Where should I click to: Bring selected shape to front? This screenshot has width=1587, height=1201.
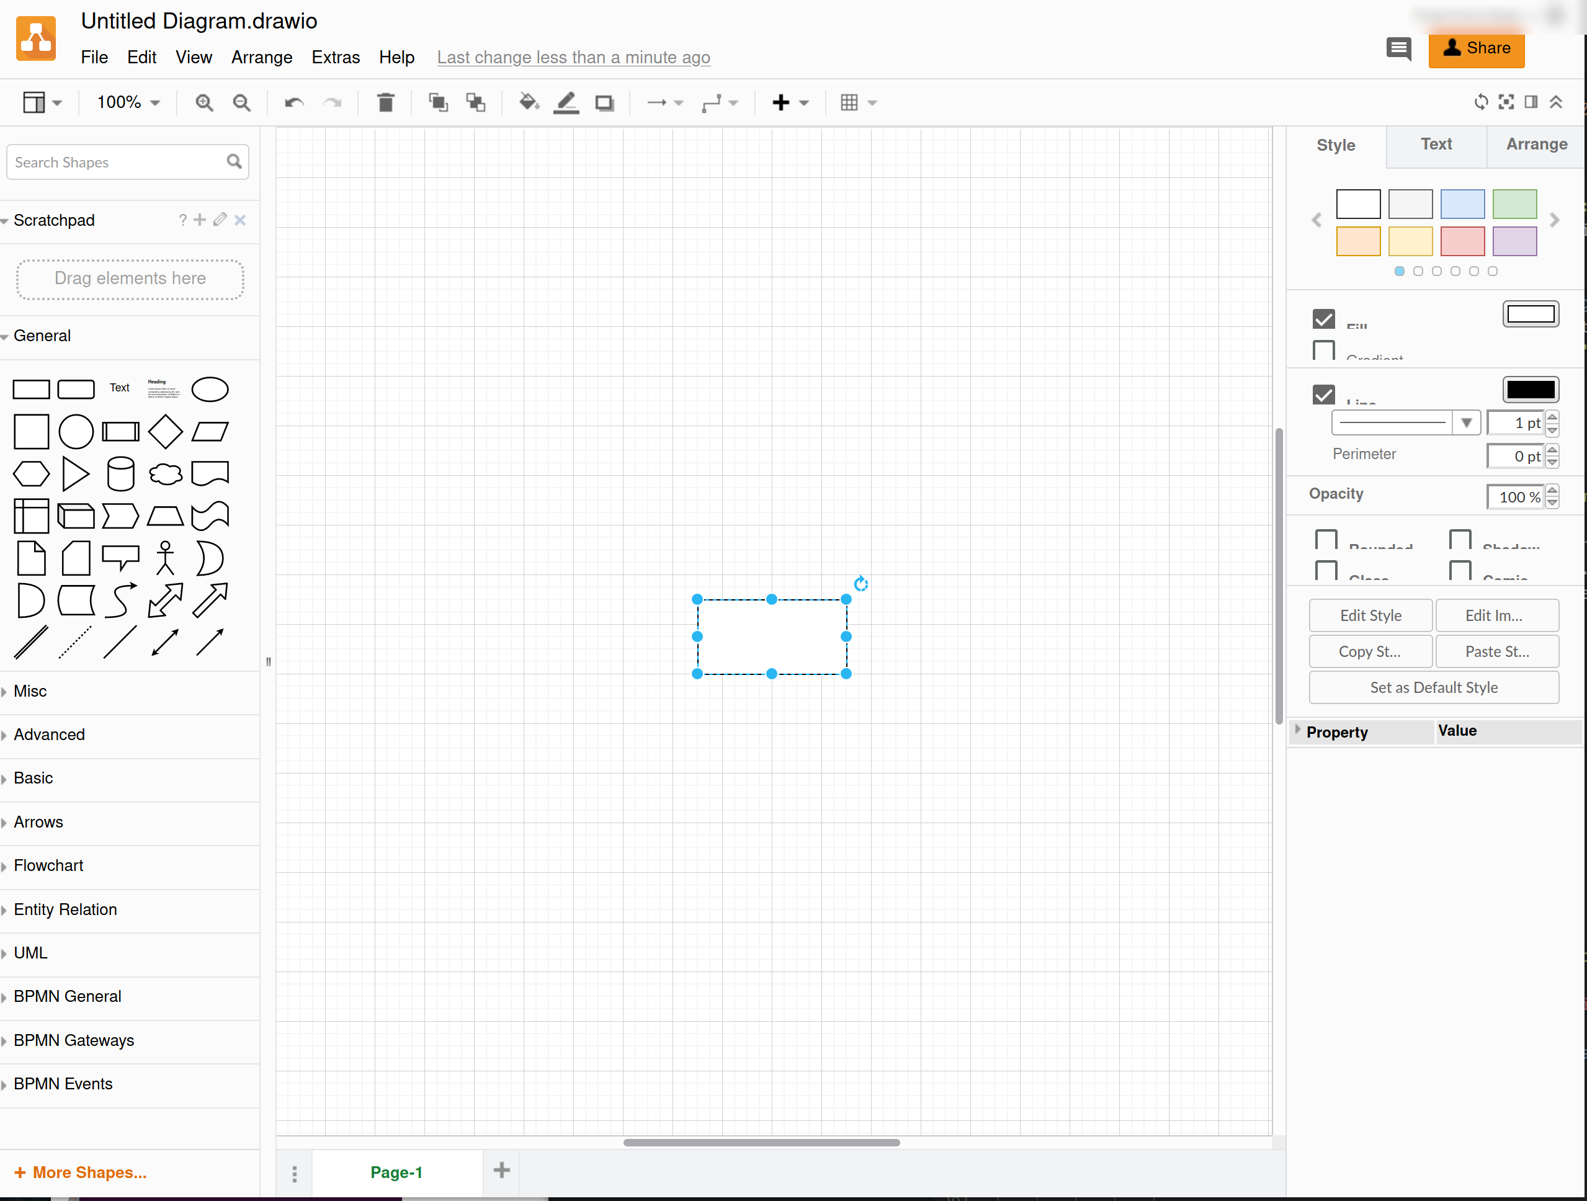point(439,102)
